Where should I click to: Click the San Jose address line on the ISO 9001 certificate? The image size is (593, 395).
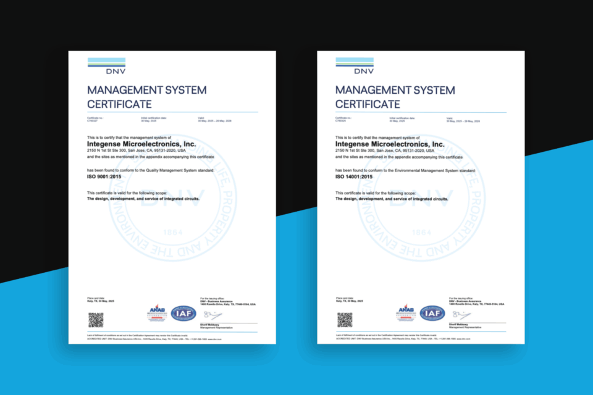click(136, 151)
